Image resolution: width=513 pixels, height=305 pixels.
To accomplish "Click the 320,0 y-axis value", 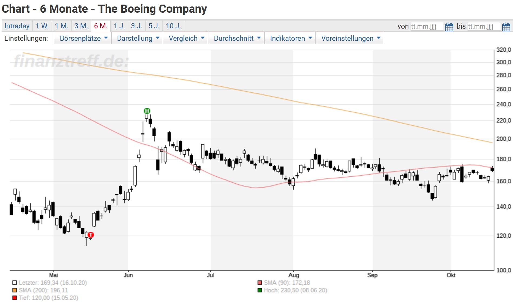I will pyautogui.click(x=504, y=50).
